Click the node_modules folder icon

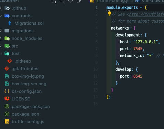click(7, 38)
